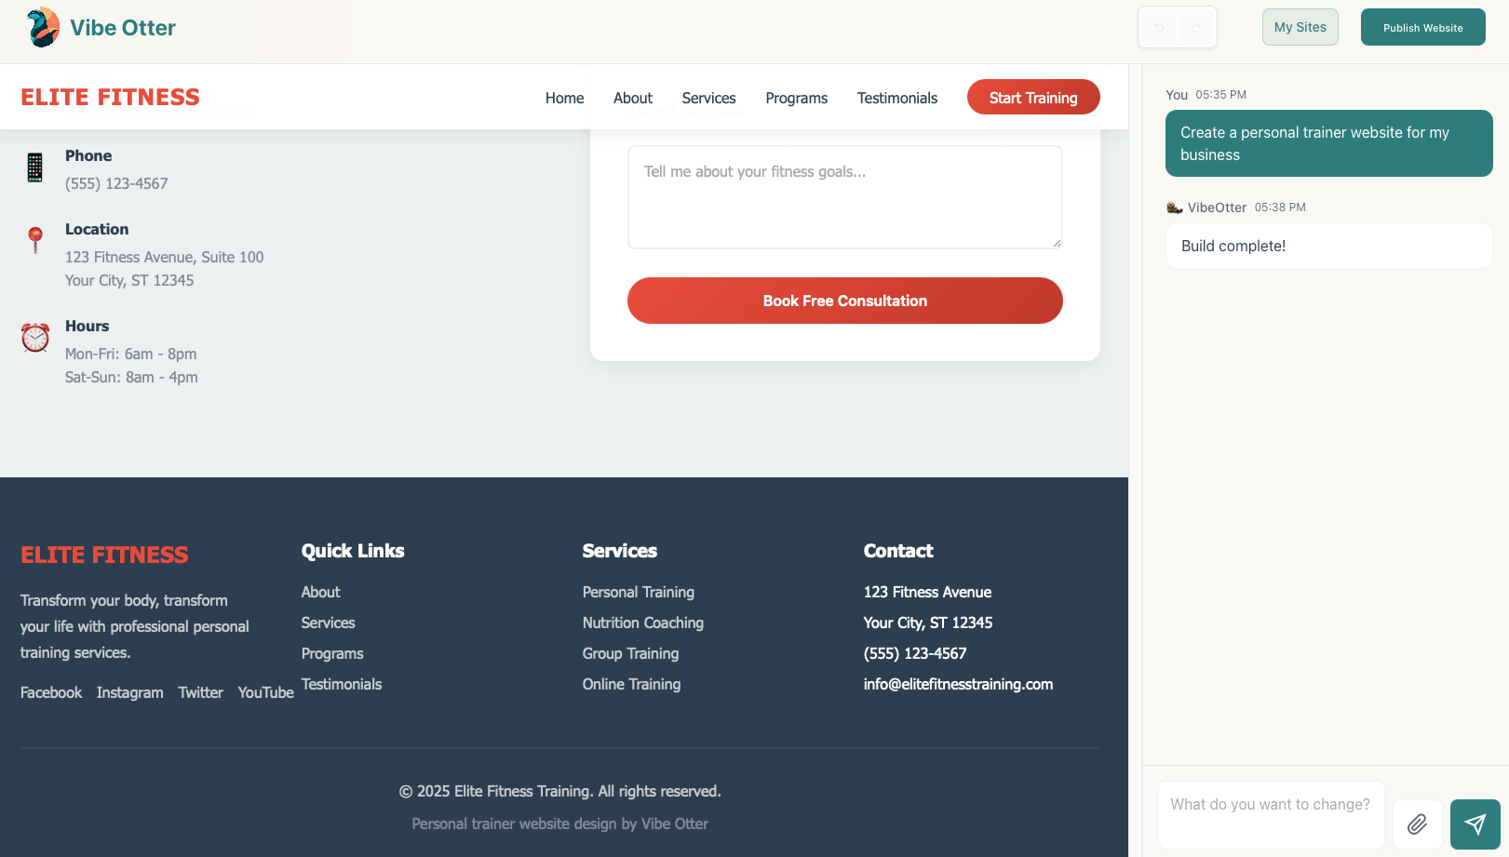Select Testimonials in the navigation bar
1509x857 pixels.
tap(896, 98)
